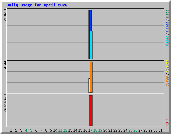Click day 23 on the x-axis

120,130
